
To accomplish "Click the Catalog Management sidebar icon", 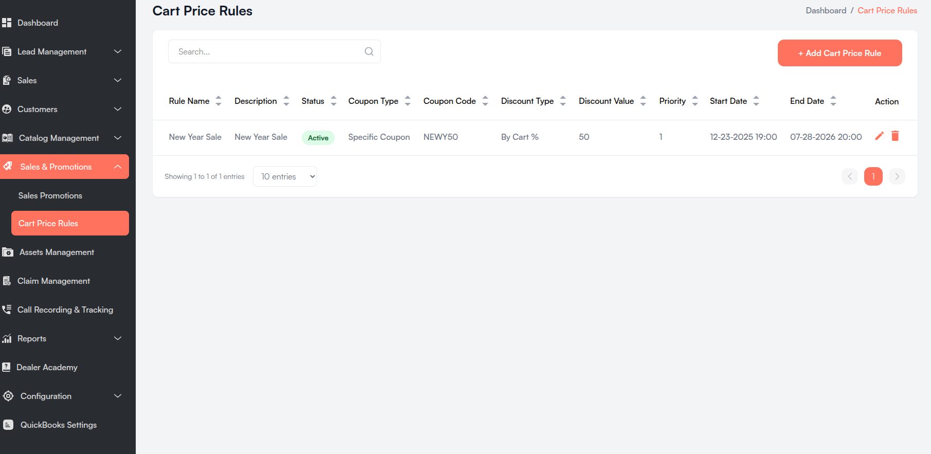I will [x=7, y=138].
